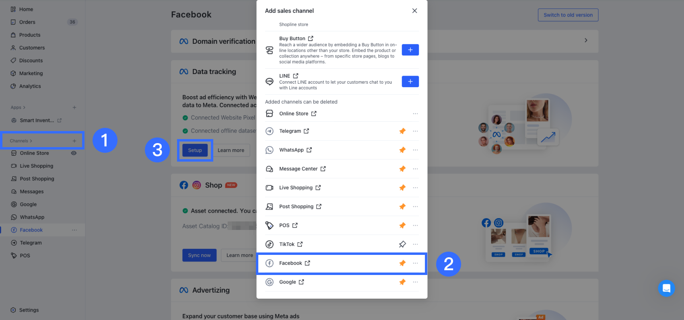This screenshot has width=684, height=320.
Task: Unpin the Facebook channel
Action: tap(402, 263)
